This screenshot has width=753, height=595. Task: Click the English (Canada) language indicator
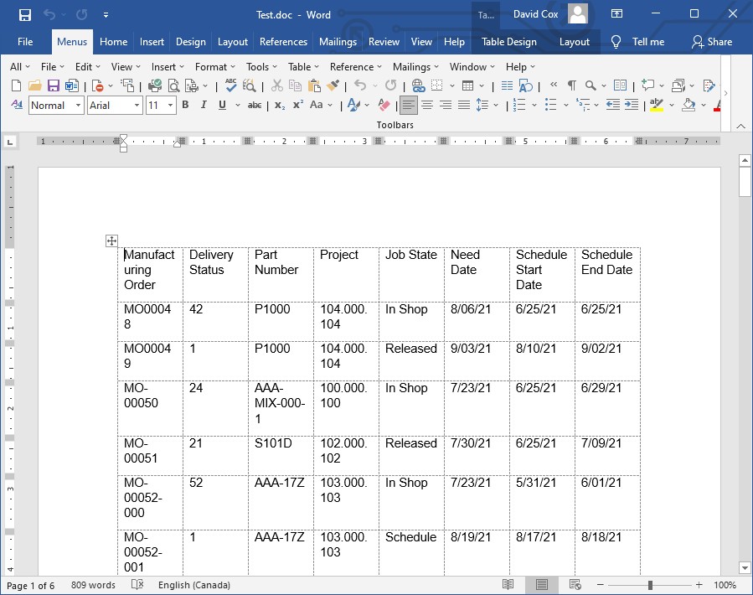(x=194, y=585)
